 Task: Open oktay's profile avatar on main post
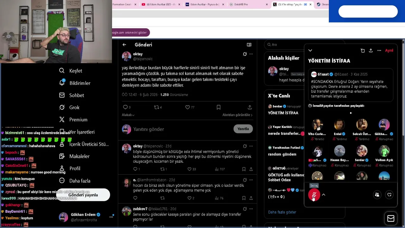[127, 56]
